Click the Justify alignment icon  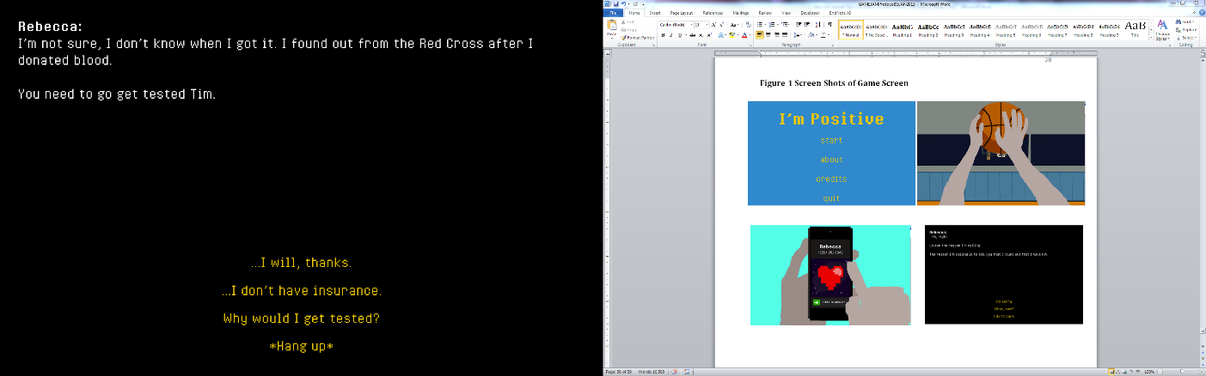785,35
